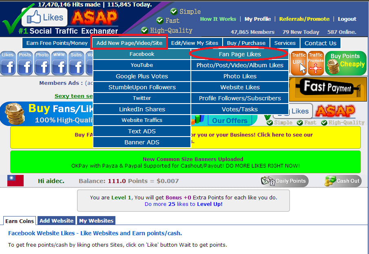369x254 pixels.
Task: Open the Referrals/Promote link
Action: pyautogui.click(x=304, y=19)
